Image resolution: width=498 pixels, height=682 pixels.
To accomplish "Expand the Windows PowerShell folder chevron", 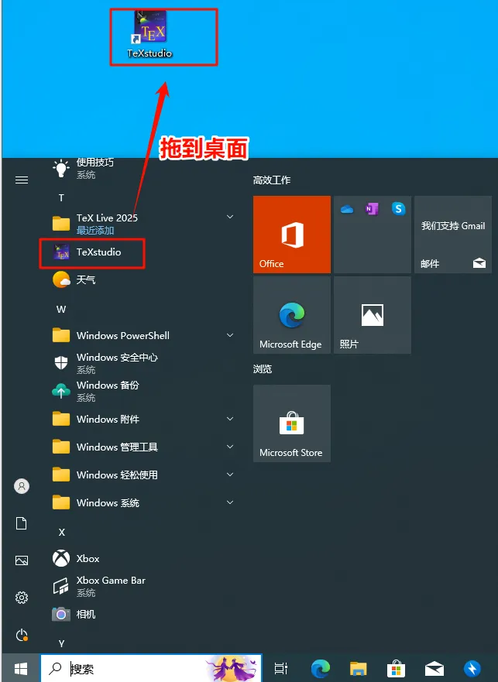I will coord(230,335).
